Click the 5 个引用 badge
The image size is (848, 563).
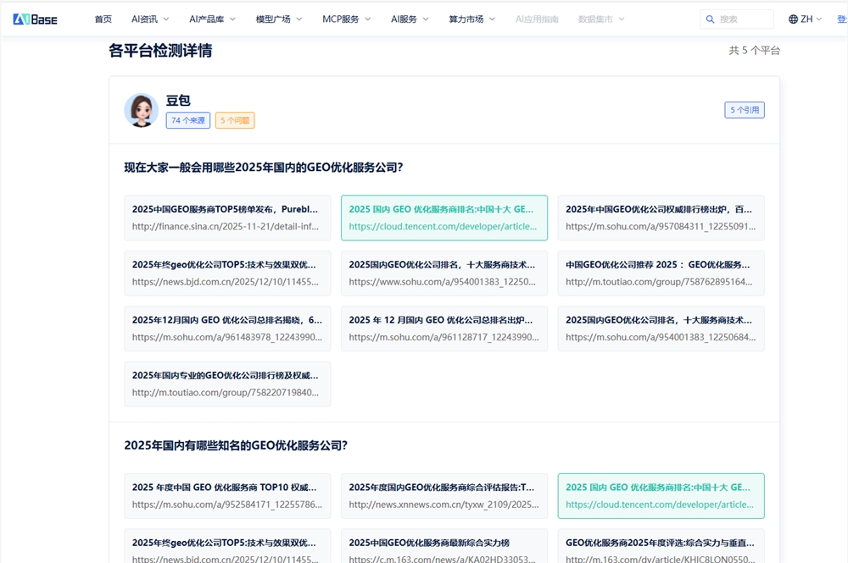(744, 109)
